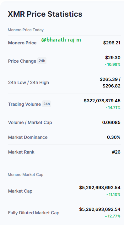Image resolution: width=124 pixels, height=225 pixels.
Task: Click the green arrow beside 10.98%
Action: point(106,65)
